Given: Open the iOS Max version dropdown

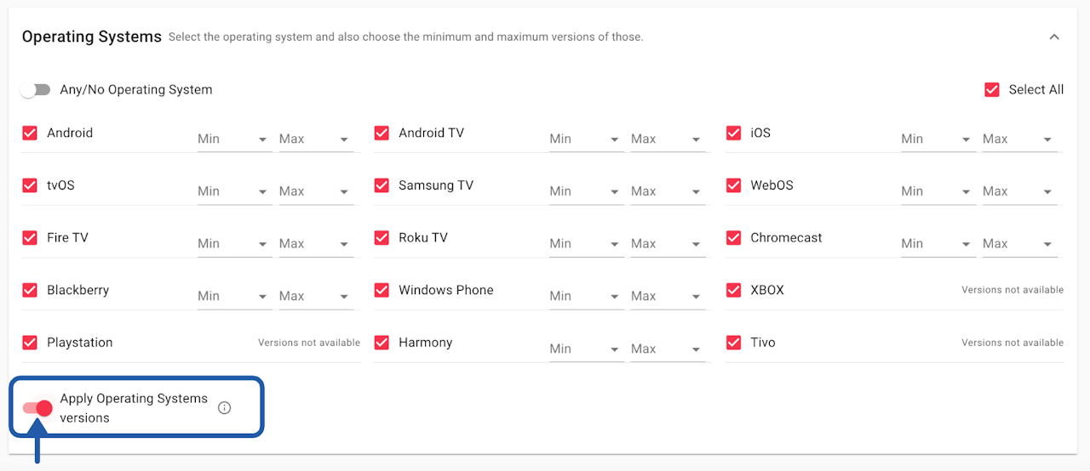Looking at the screenshot, I should click(1018, 139).
